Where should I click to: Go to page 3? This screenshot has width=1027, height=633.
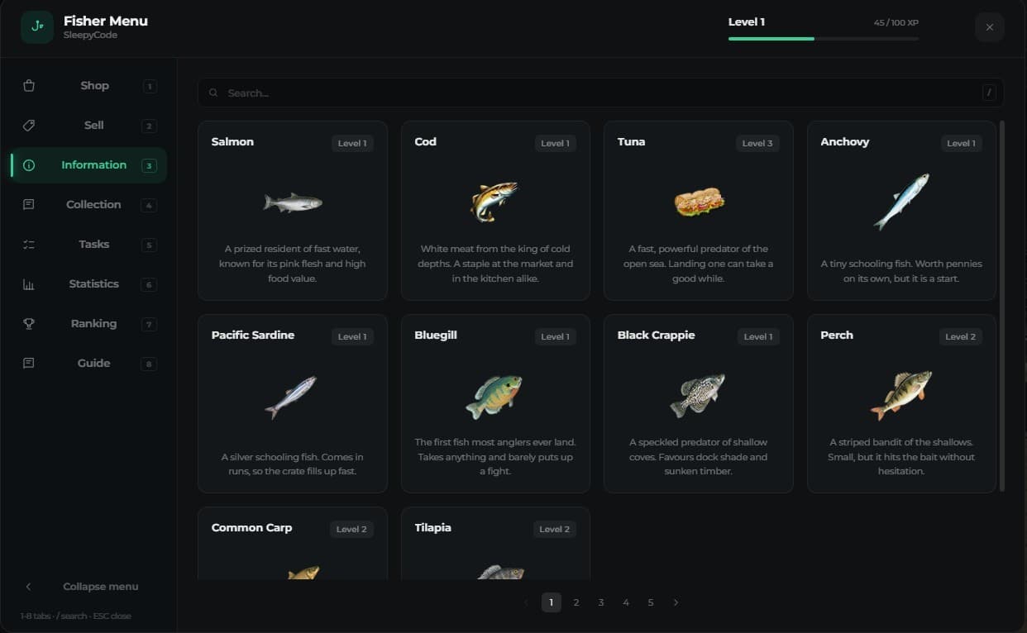click(601, 602)
